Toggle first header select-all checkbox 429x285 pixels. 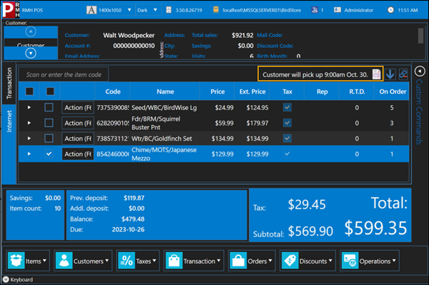pyautogui.click(x=29, y=91)
